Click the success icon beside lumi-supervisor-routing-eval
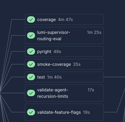 [31, 35]
